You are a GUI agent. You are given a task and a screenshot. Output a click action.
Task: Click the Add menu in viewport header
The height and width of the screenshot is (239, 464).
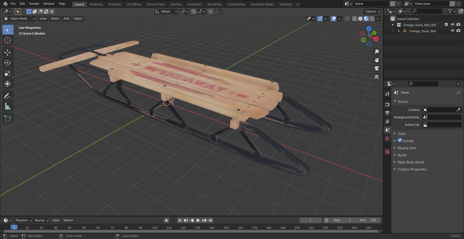66,19
